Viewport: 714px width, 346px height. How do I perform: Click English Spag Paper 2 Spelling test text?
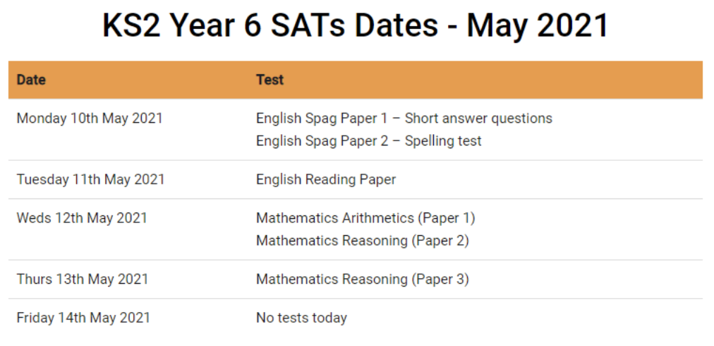point(368,141)
